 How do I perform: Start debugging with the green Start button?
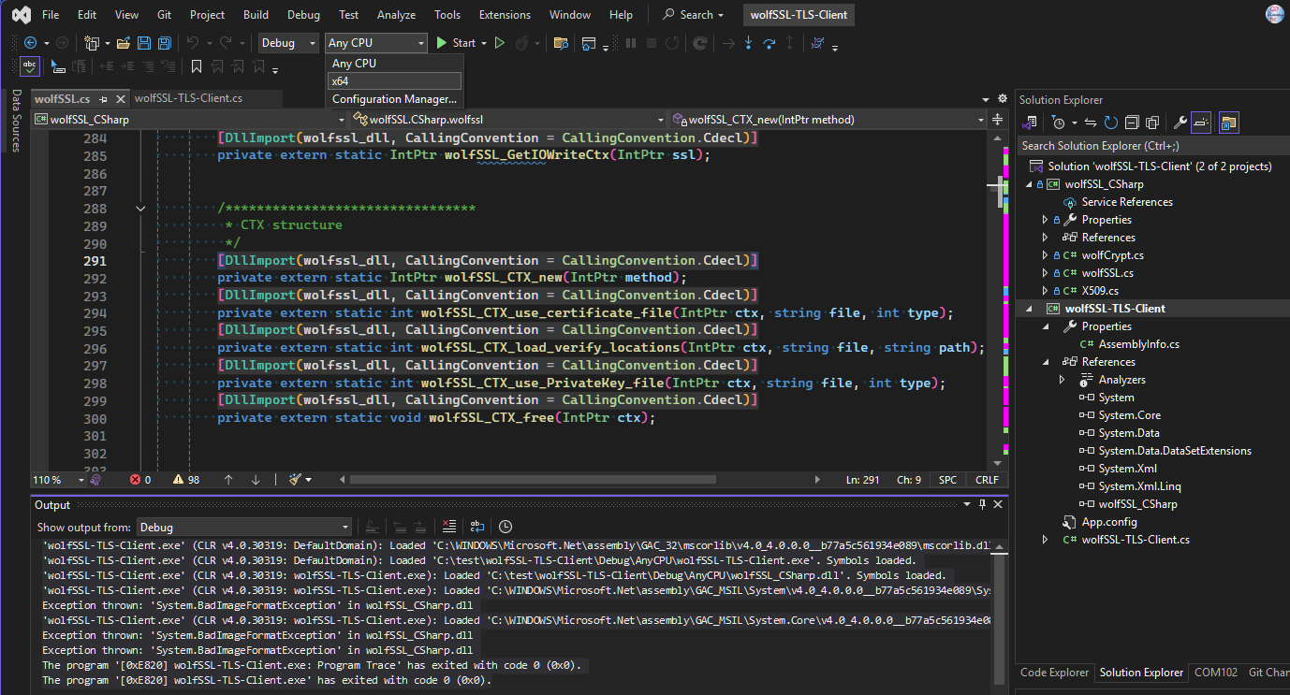pos(458,43)
